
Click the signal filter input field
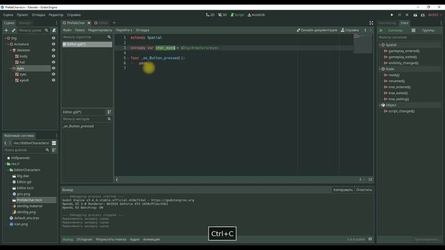409,37
